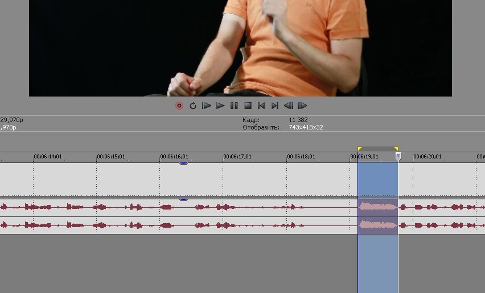Select the left yellow loop region marker
The image size is (485, 293).
359,149
